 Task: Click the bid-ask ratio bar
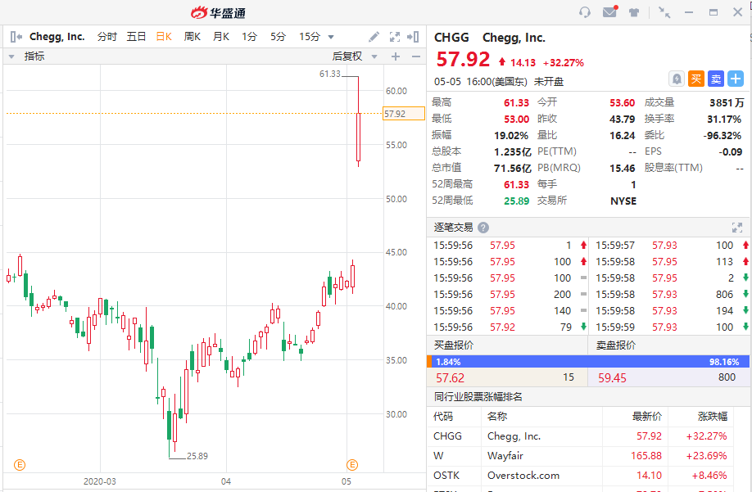tap(588, 362)
